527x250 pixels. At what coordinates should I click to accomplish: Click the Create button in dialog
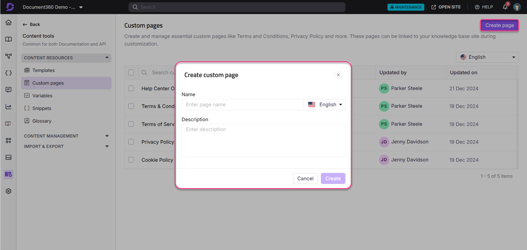pyautogui.click(x=333, y=179)
